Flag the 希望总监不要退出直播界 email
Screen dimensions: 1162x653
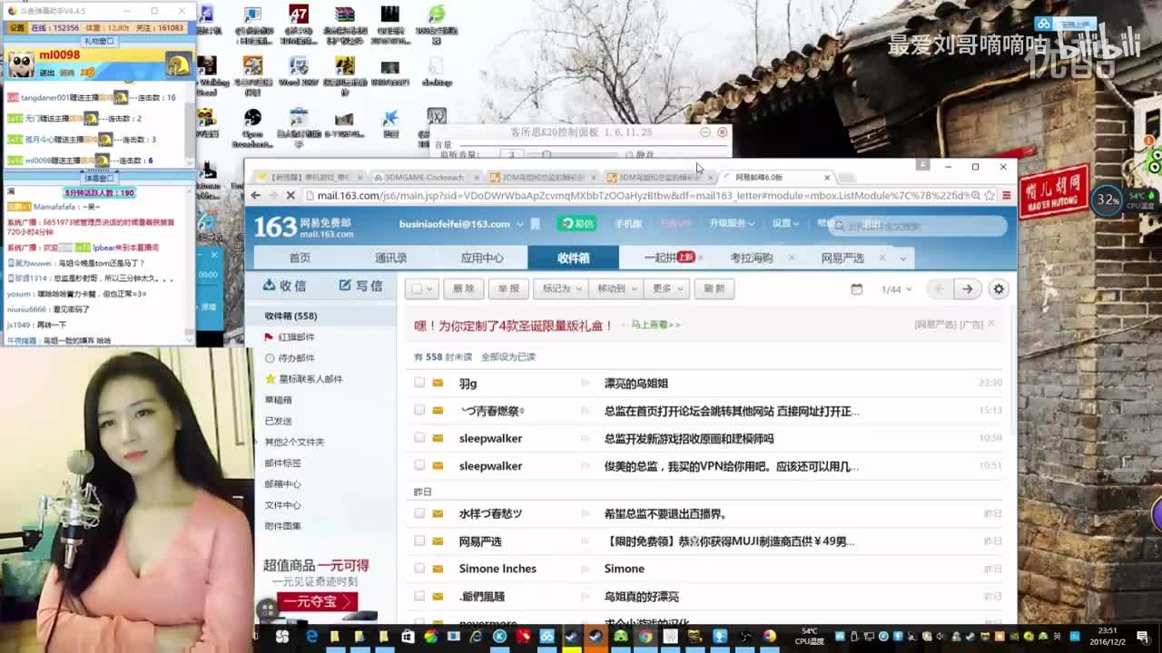coord(585,513)
